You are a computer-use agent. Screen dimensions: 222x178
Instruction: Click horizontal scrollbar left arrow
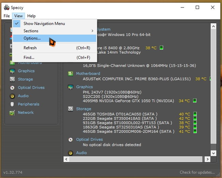66,159
